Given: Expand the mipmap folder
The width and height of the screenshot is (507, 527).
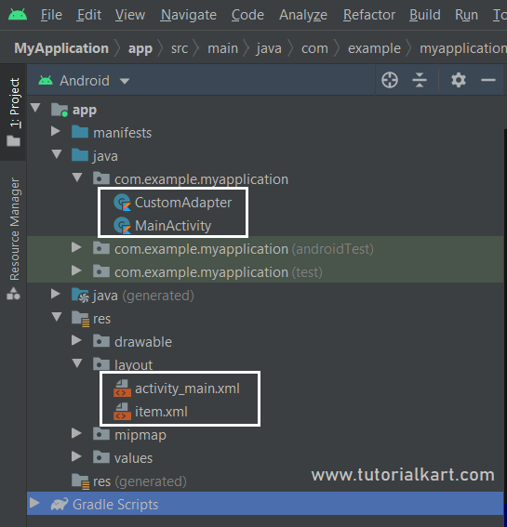Looking at the screenshot, I should (x=76, y=433).
